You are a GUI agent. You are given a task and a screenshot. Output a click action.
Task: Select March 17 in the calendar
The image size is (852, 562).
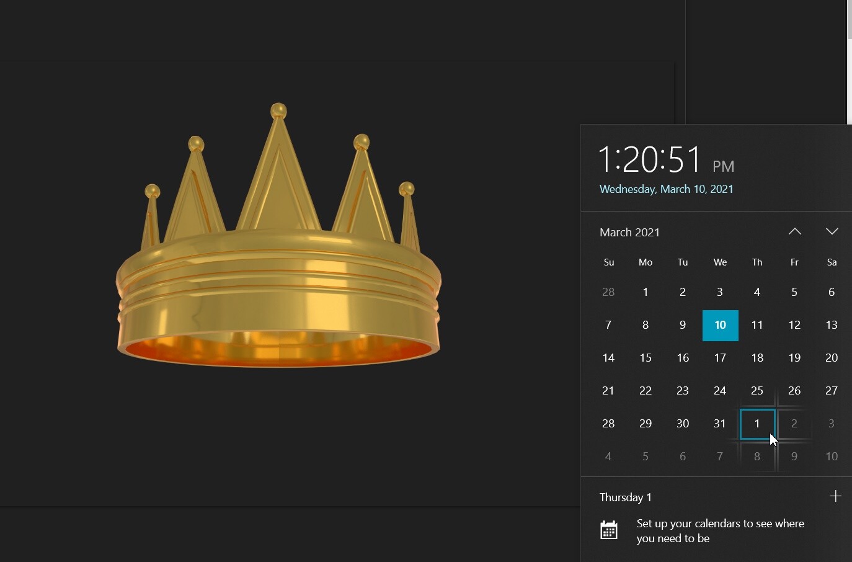(x=720, y=358)
